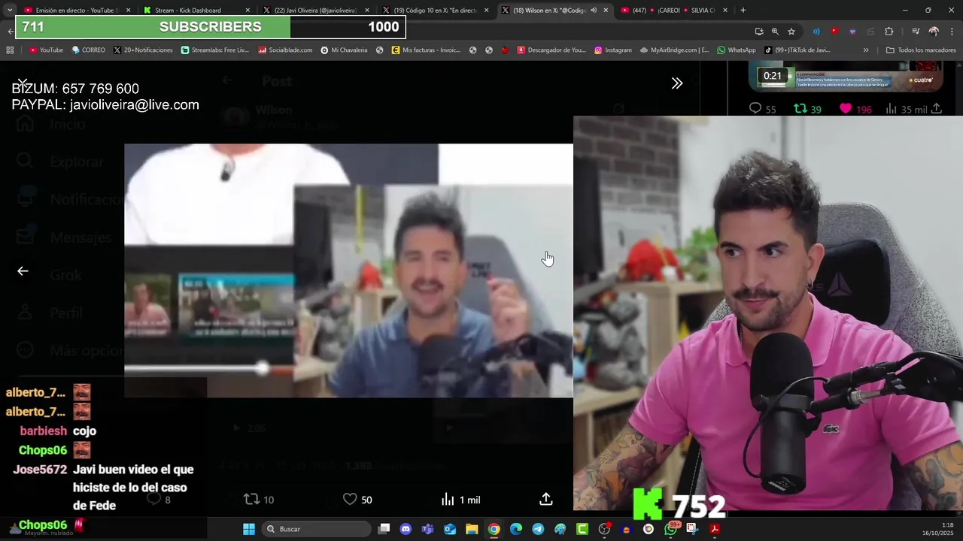
Task: Close the media viewer with the X icon
Action: click(23, 82)
